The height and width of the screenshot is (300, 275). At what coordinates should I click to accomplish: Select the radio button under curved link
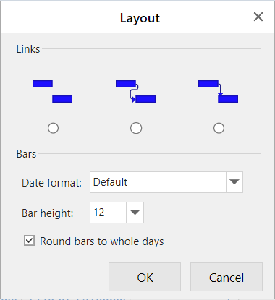[136, 128]
